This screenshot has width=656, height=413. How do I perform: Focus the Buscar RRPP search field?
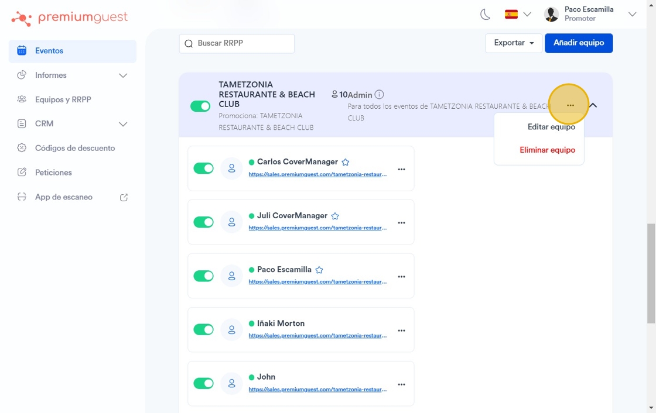pyautogui.click(x=237, y=43)
